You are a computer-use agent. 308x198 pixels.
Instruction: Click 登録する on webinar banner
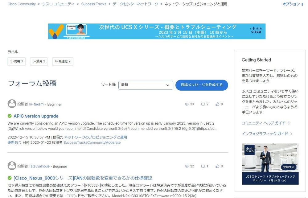(289, 167)
